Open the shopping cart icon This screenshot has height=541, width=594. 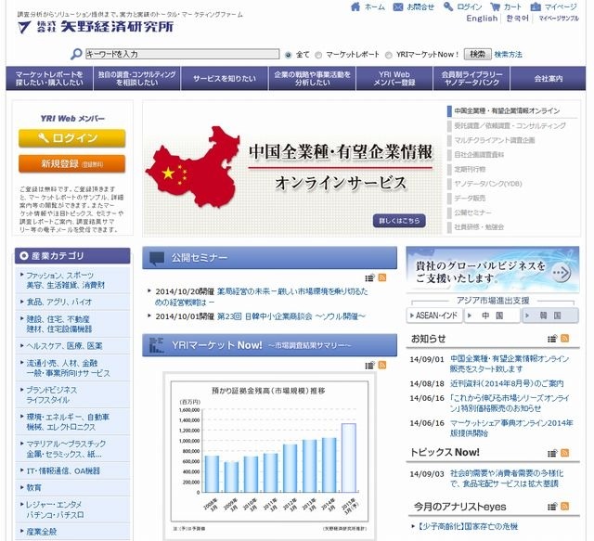pyautogui.click(x=495, y=6)
